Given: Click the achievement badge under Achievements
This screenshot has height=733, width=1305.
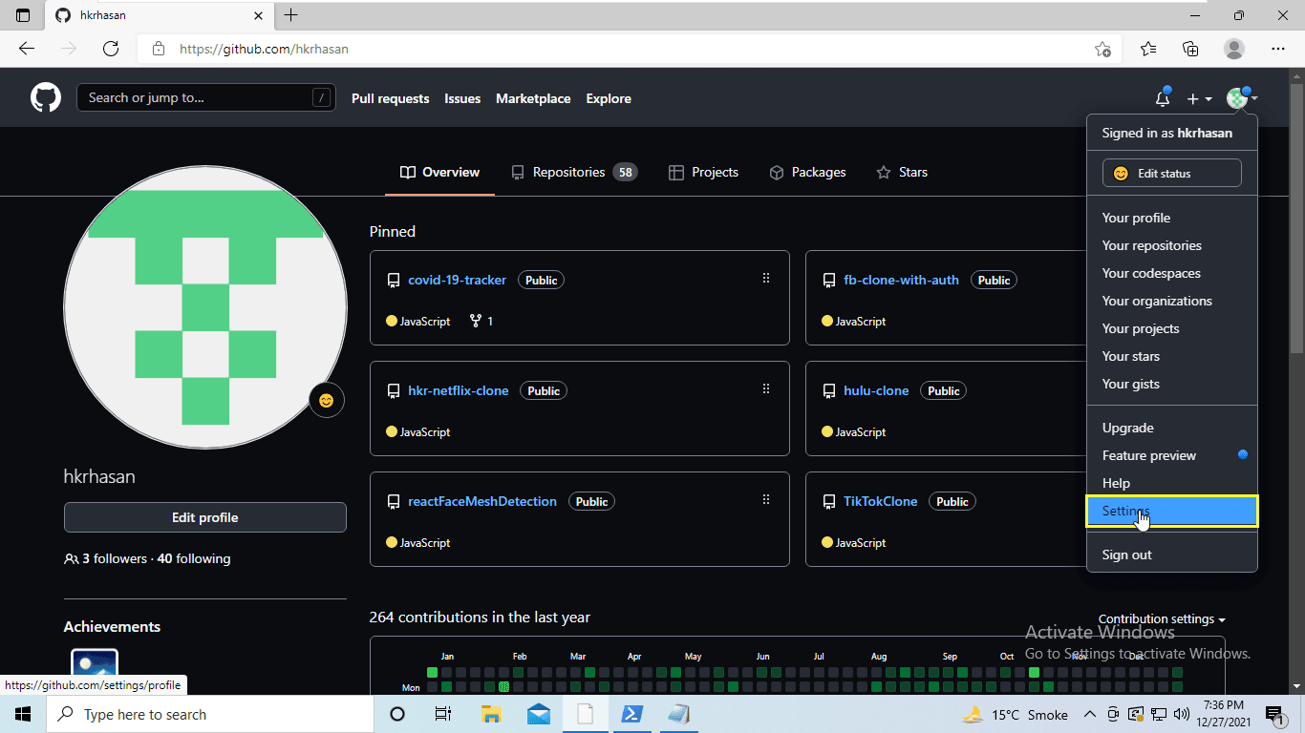Looking at the screenshot, I should coord(95,670).
